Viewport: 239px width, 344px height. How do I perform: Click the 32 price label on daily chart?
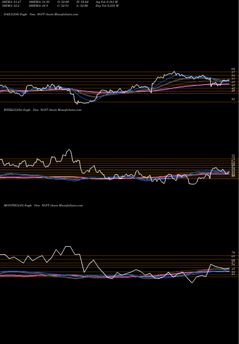point(233,99)
